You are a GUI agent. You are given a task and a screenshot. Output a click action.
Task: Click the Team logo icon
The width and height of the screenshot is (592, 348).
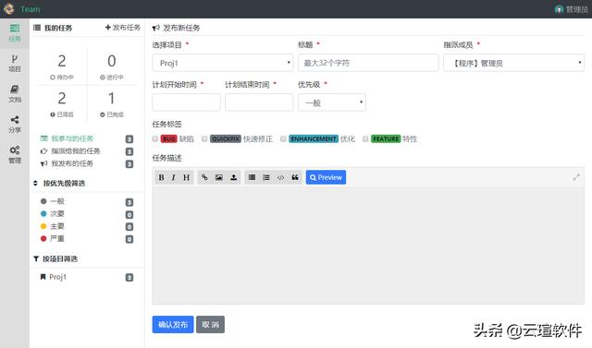8,8
